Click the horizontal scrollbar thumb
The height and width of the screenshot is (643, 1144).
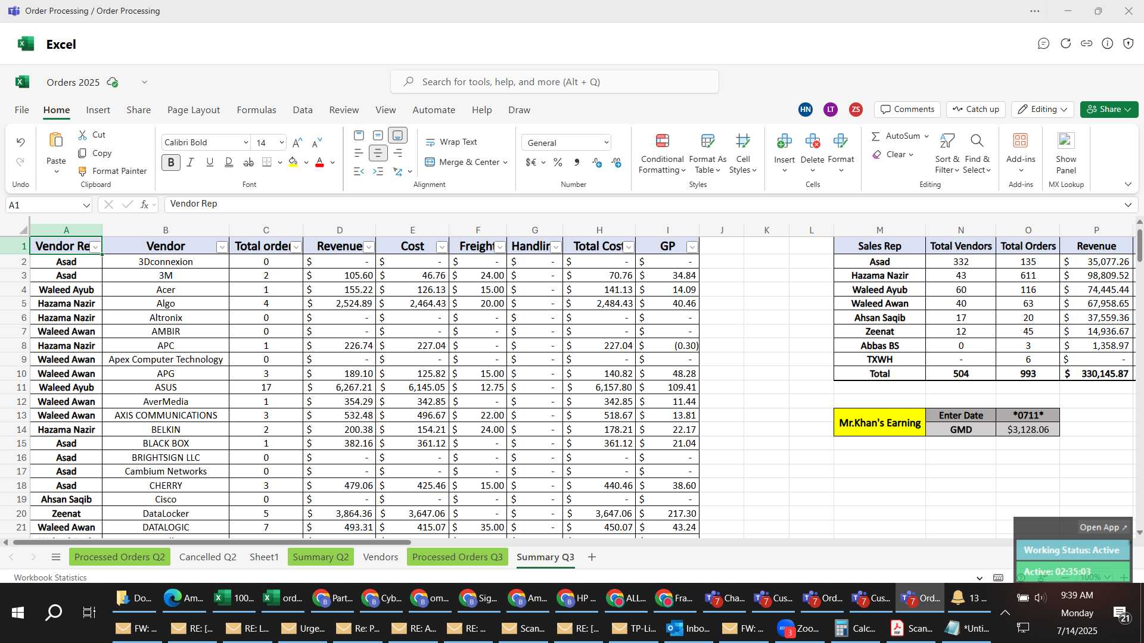[212, 542]
